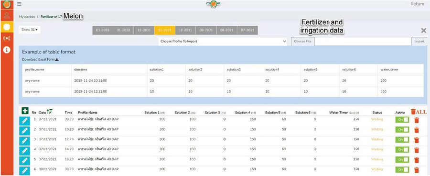Open the Show 31 dropdown
Image resolution: width=430 pixels, height=176 pixels.
30,30
